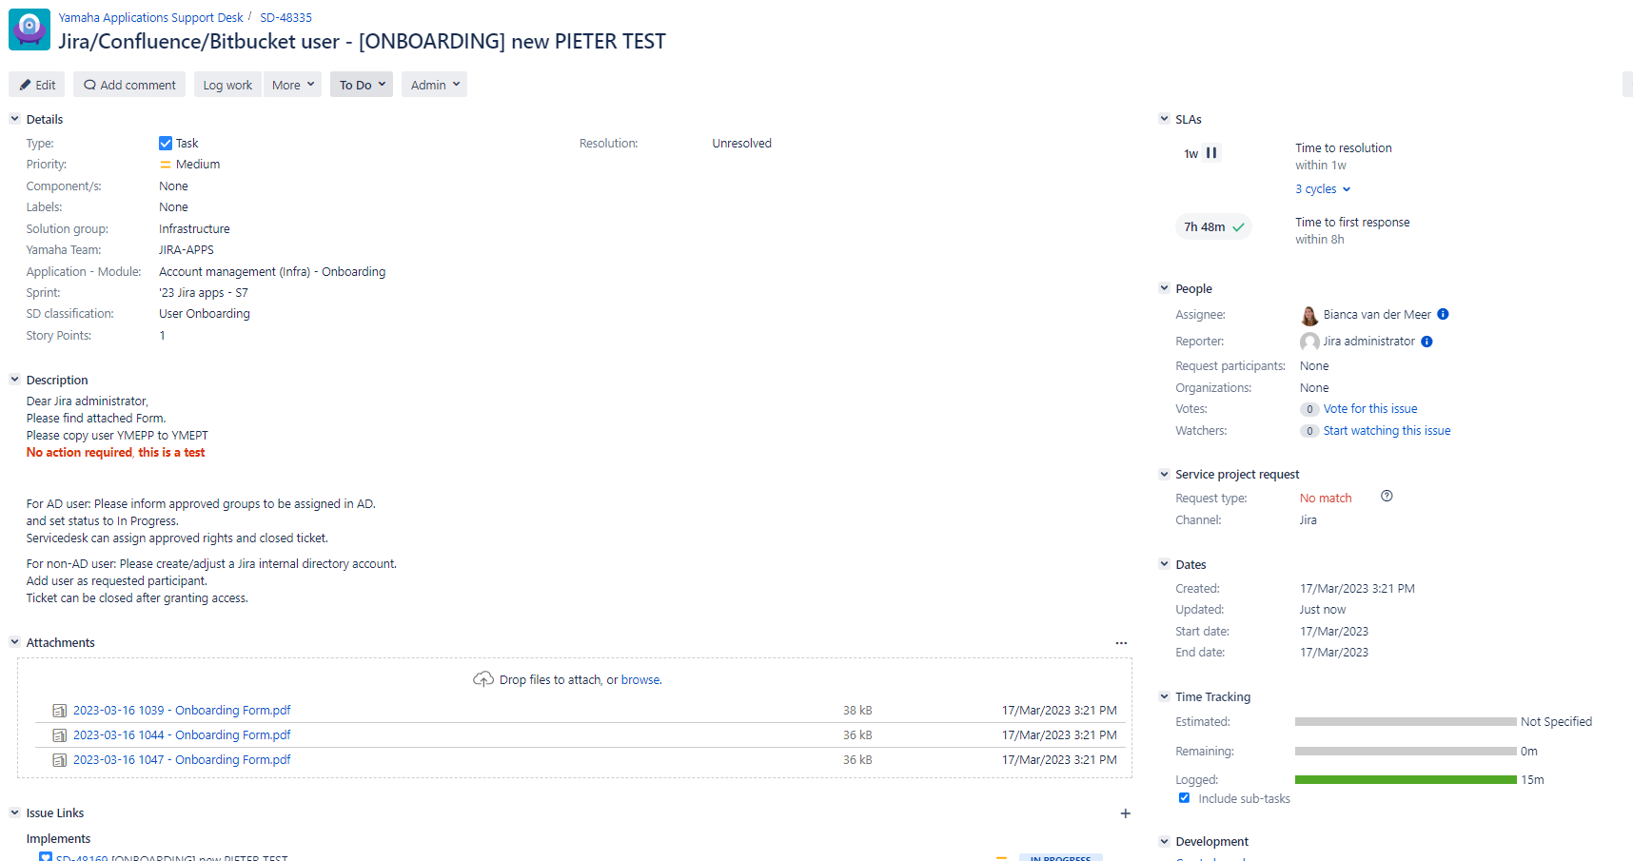Click the JIRA-APPS team value
Screen dimensions: 1633x861
pyautogui.click(x=187, y=250)
